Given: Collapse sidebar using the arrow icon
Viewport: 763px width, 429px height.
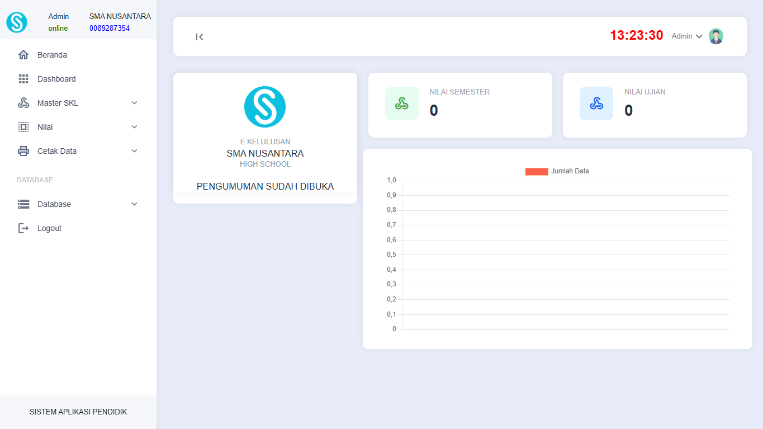Looking at the screenshot, I should click(200, 37).
